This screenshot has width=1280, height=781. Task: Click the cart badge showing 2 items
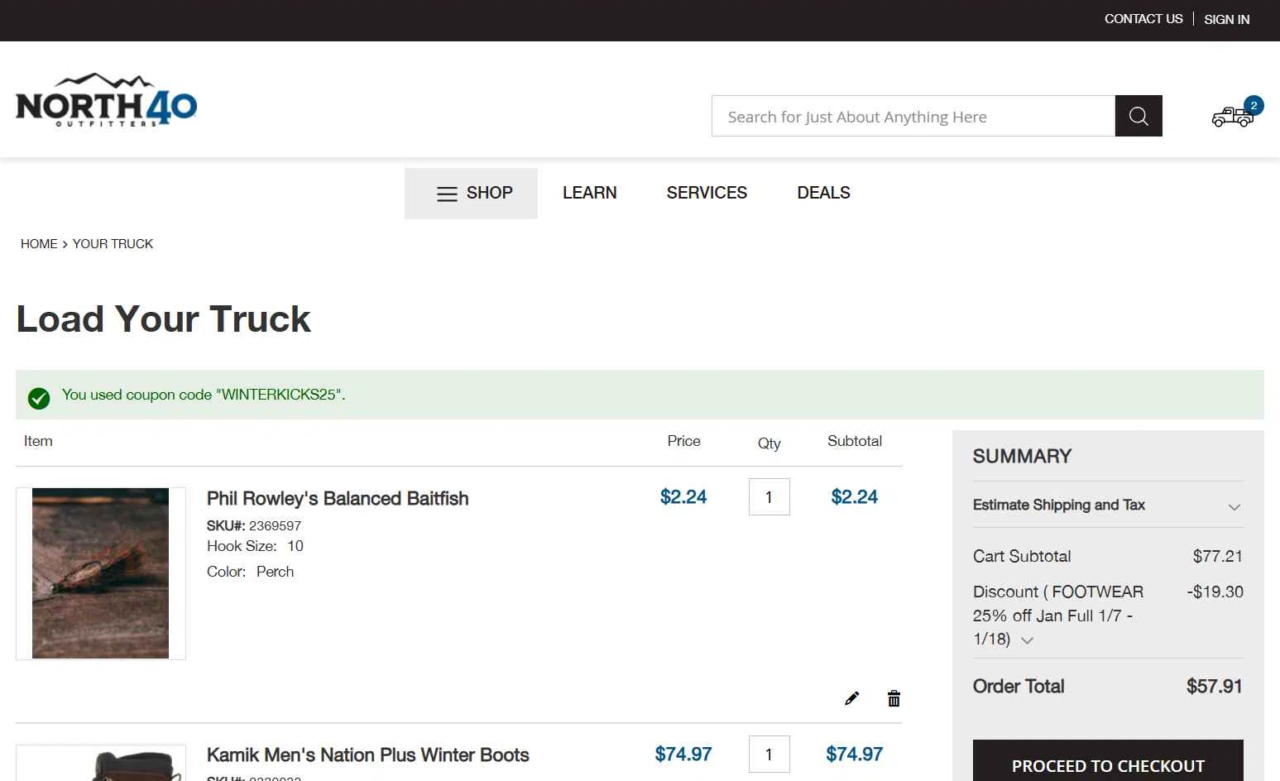(x=1254, y=105)
